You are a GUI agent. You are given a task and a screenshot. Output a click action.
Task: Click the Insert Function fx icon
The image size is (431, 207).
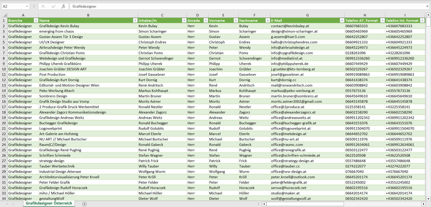click(x=63, y=6)
